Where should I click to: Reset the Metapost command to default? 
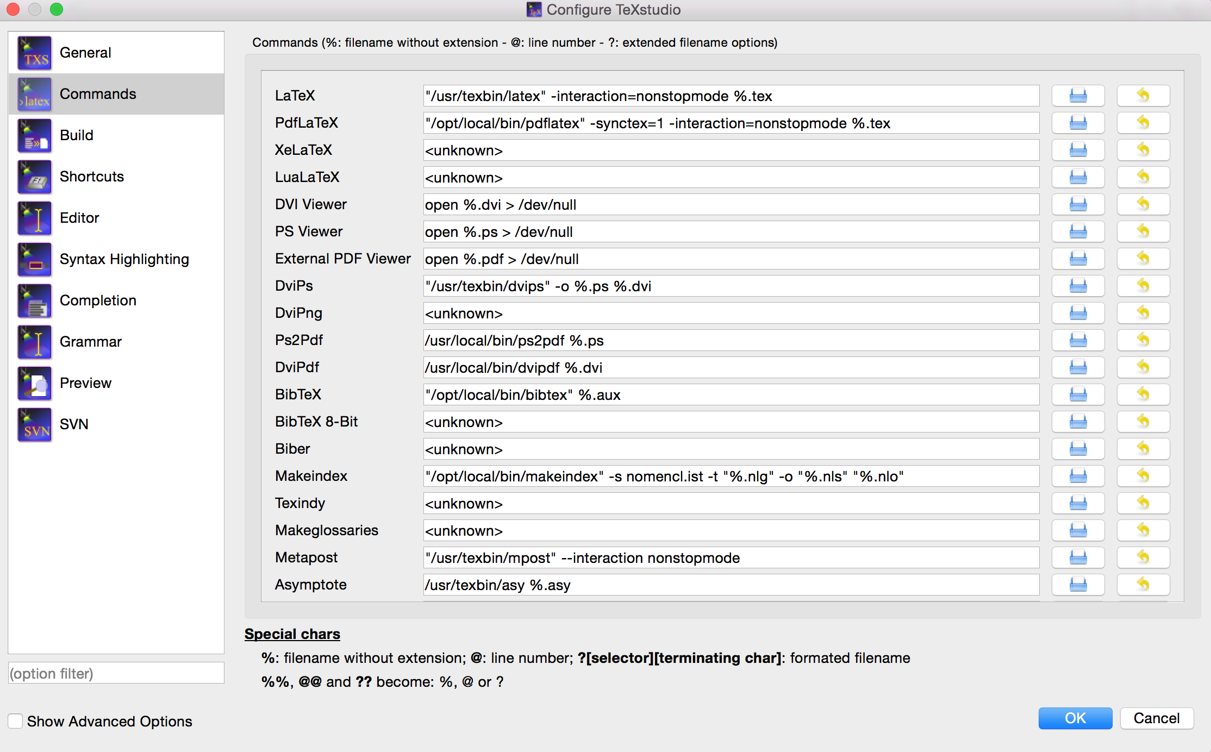point(1143,557)
